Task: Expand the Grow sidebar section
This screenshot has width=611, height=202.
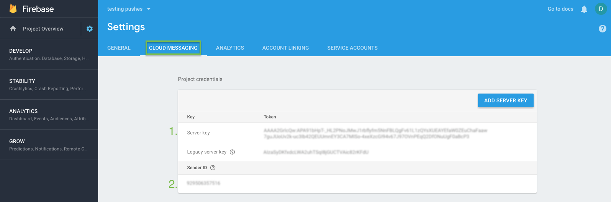Action: click(x=49, y=145)
